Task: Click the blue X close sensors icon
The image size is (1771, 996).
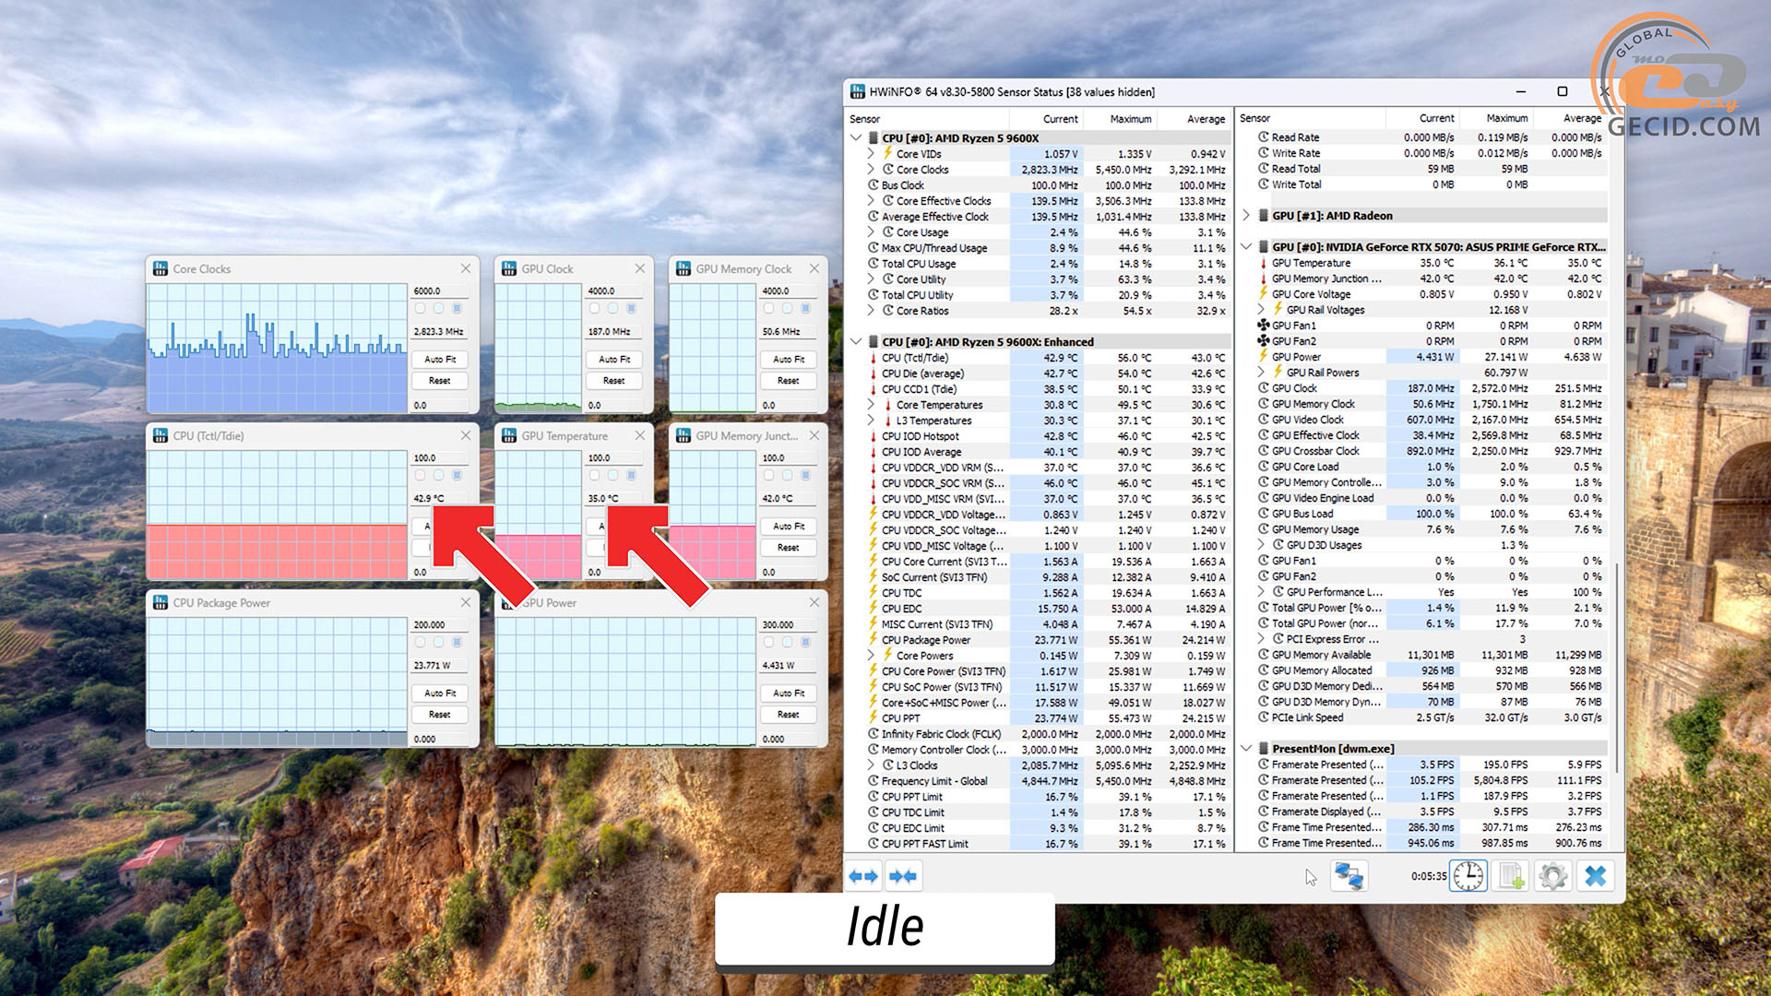Action: (x=1595, y=876)
